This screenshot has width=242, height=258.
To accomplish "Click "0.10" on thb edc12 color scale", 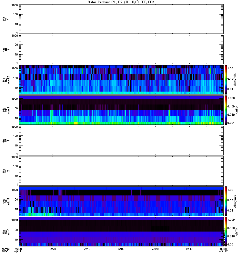I will (x=230, y=79).
